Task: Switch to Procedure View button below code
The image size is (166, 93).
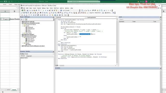Action: [56, 65]
